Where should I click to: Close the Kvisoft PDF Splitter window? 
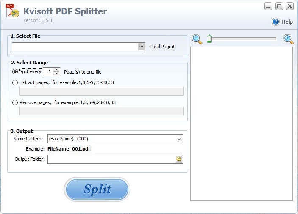(x=290, y=6)
